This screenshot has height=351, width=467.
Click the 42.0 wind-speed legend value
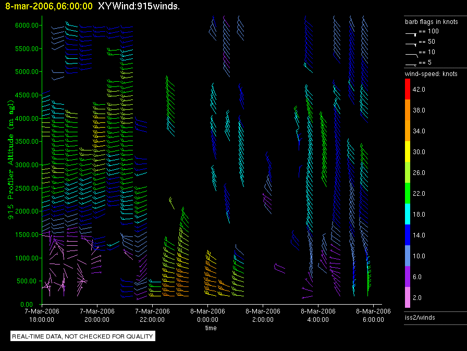pos(419,90)
